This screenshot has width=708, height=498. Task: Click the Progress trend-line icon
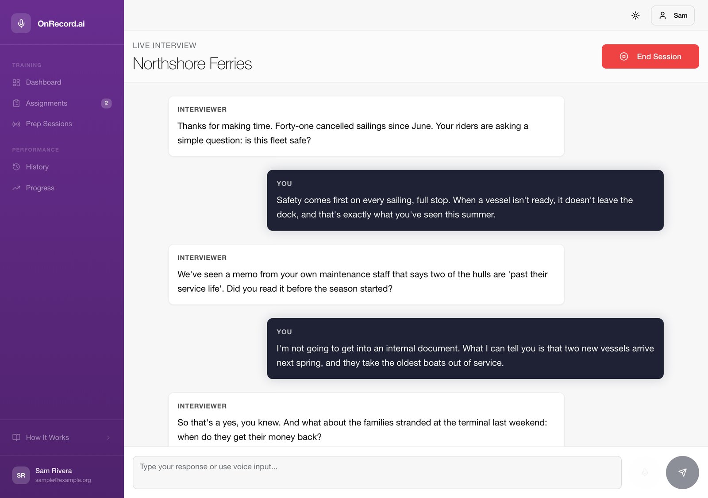pos(16,188)
